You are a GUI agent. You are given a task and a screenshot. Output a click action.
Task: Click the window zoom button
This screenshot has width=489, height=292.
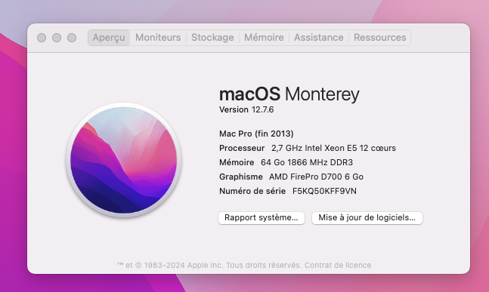(x=72, y=38)
